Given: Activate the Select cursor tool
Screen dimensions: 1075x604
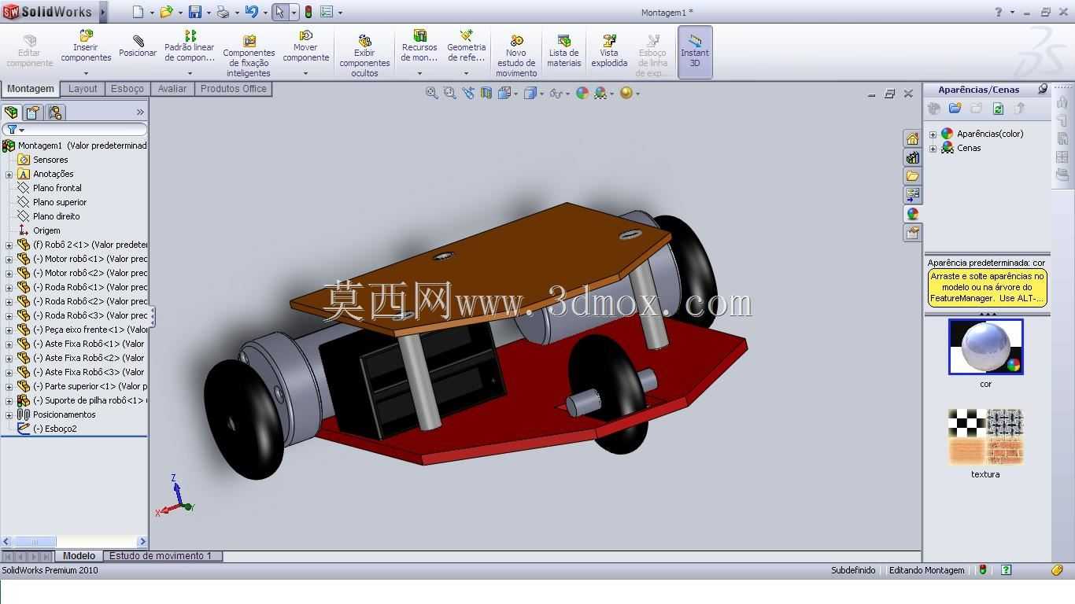Looking at the screenshot, I should (280, 12).
